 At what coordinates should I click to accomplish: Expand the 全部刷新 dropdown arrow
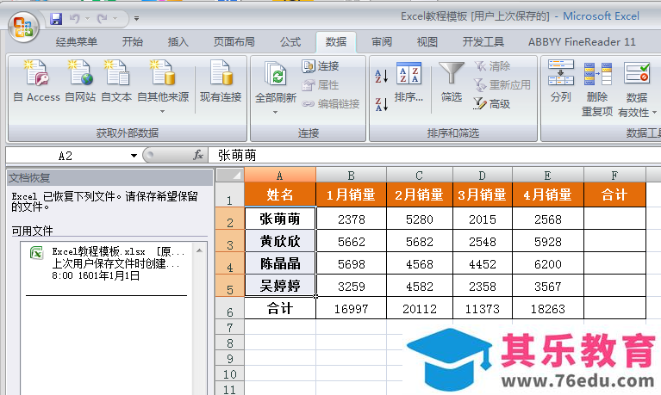[275, 112]
